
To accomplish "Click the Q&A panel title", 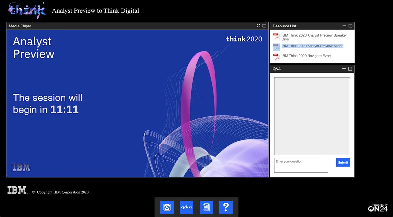I will click(x=277, y=69).
